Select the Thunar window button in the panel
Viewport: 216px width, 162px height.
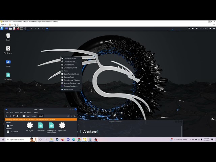(x=47, y=28)
